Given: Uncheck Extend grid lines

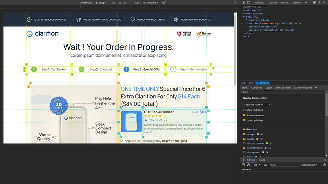Looking at the screenshot, I should click(x=244, y=121).
